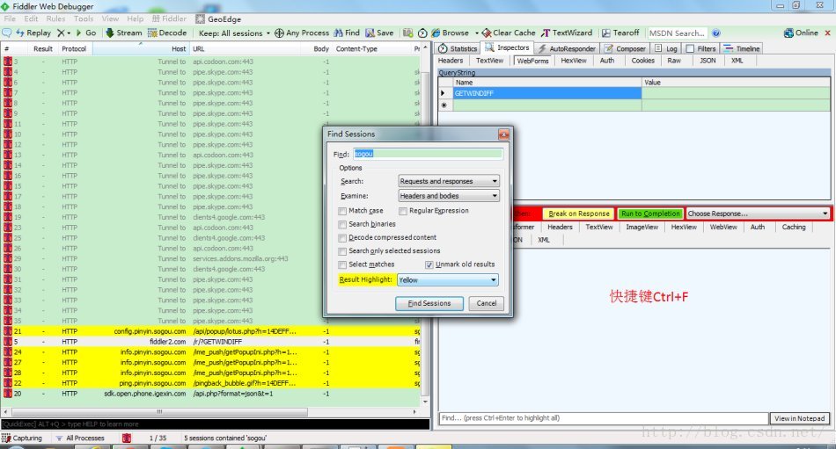Open the Choose Response dropdown
836x449 pixels.
coord(758,214)
